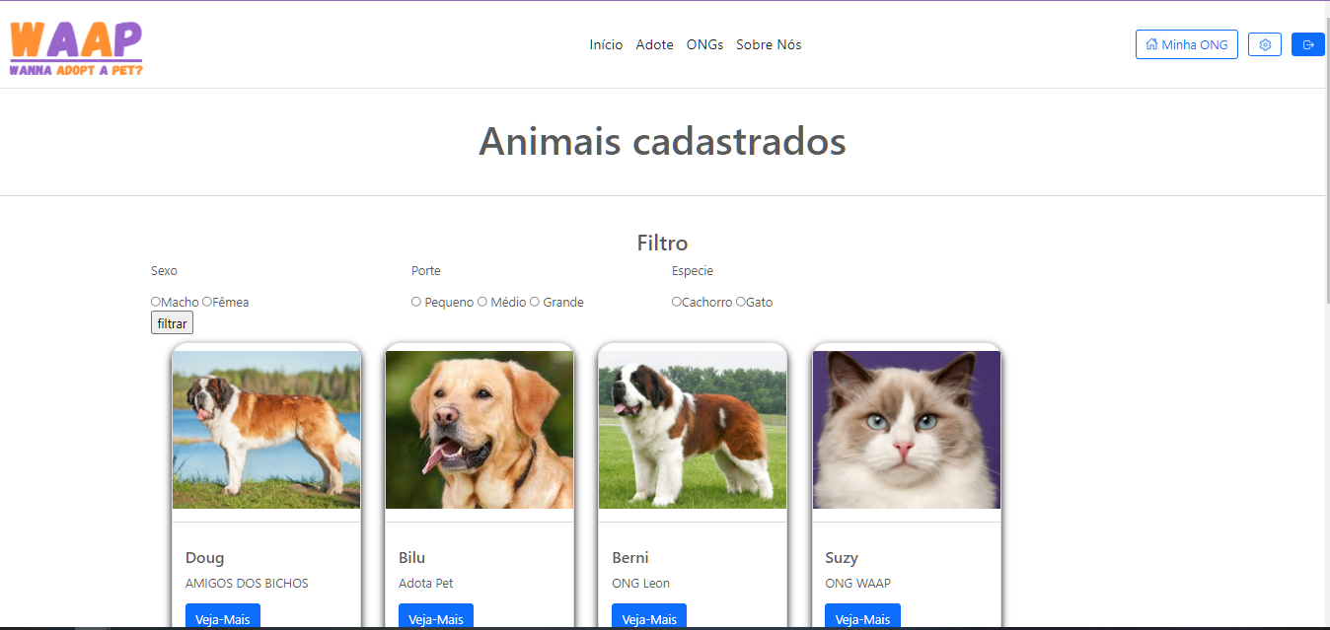Filter by Cachorro species
Viewport: 1330px width, 630px height.
tap(677, 302)
